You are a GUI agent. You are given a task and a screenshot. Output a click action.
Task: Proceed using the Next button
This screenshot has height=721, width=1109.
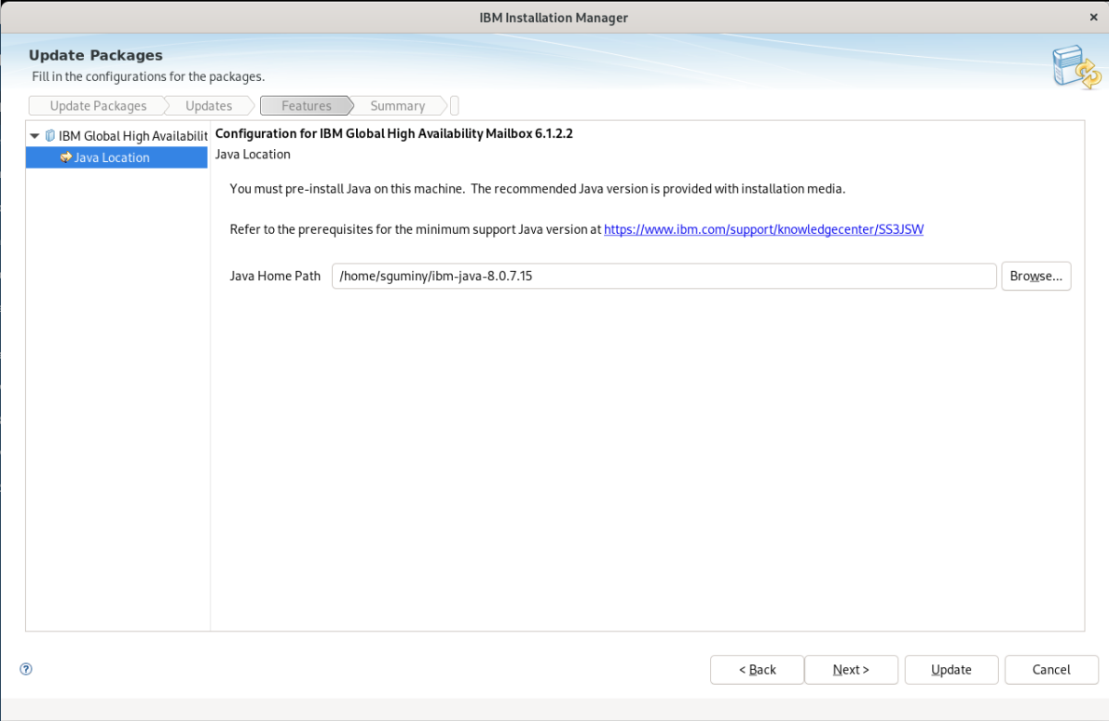851,670
